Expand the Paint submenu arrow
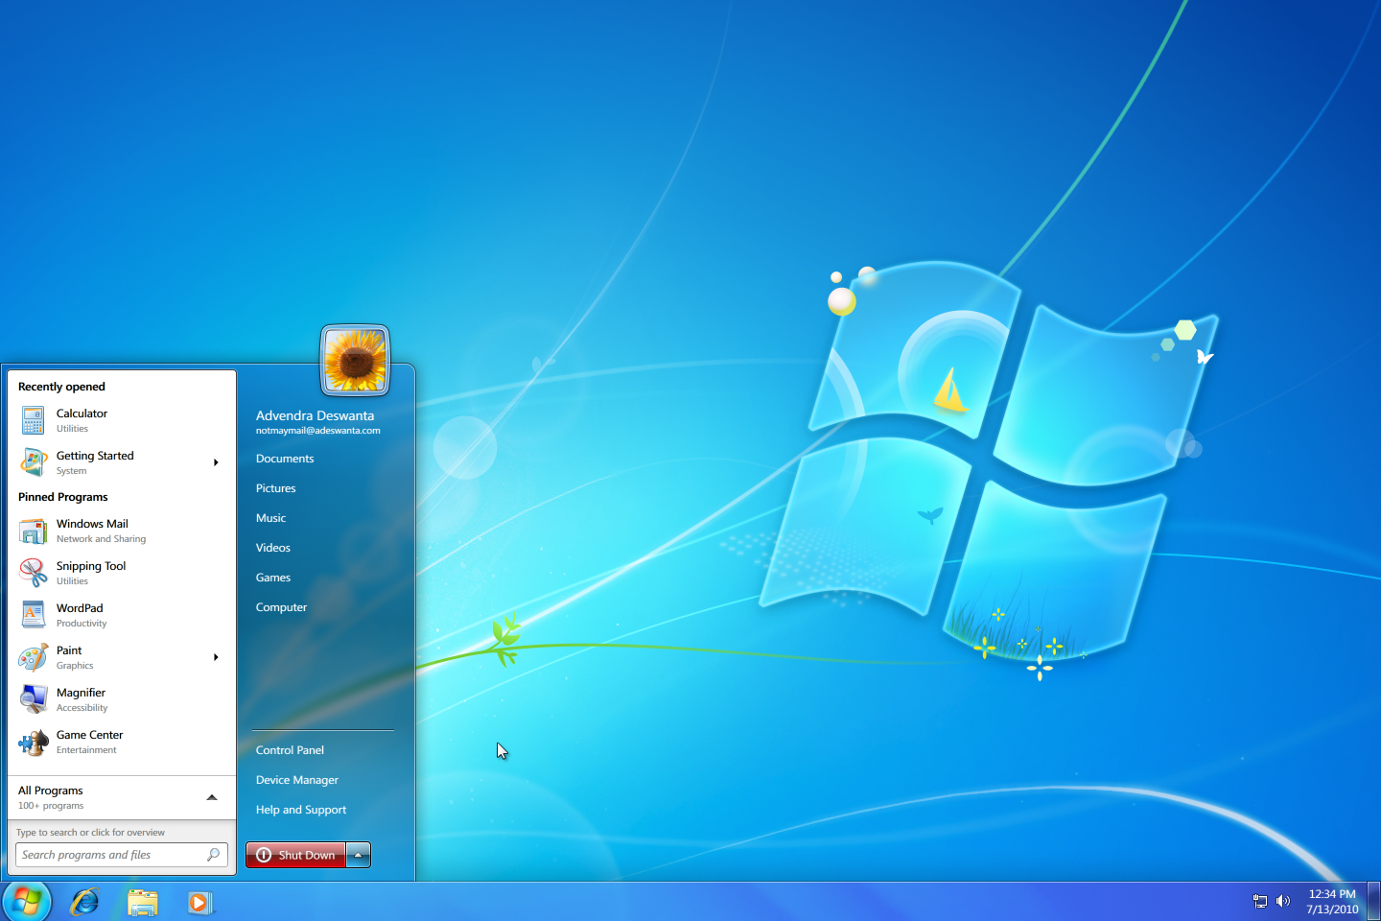 pos(216,657)
